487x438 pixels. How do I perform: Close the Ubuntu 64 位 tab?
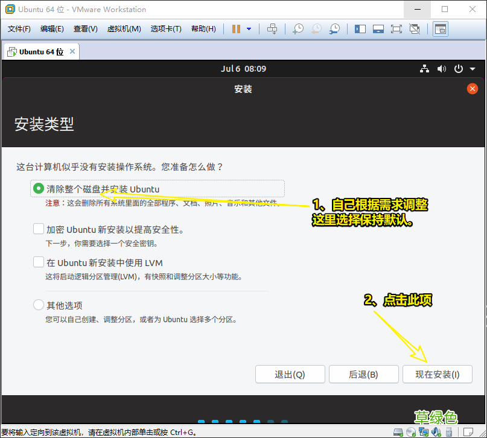(x=72, y=51)
